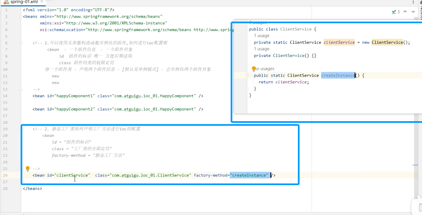The width and height of the screenshot is (422, 215).
Task: Open the inspections widget showing the green check and 3
Action: coord(396,12)
